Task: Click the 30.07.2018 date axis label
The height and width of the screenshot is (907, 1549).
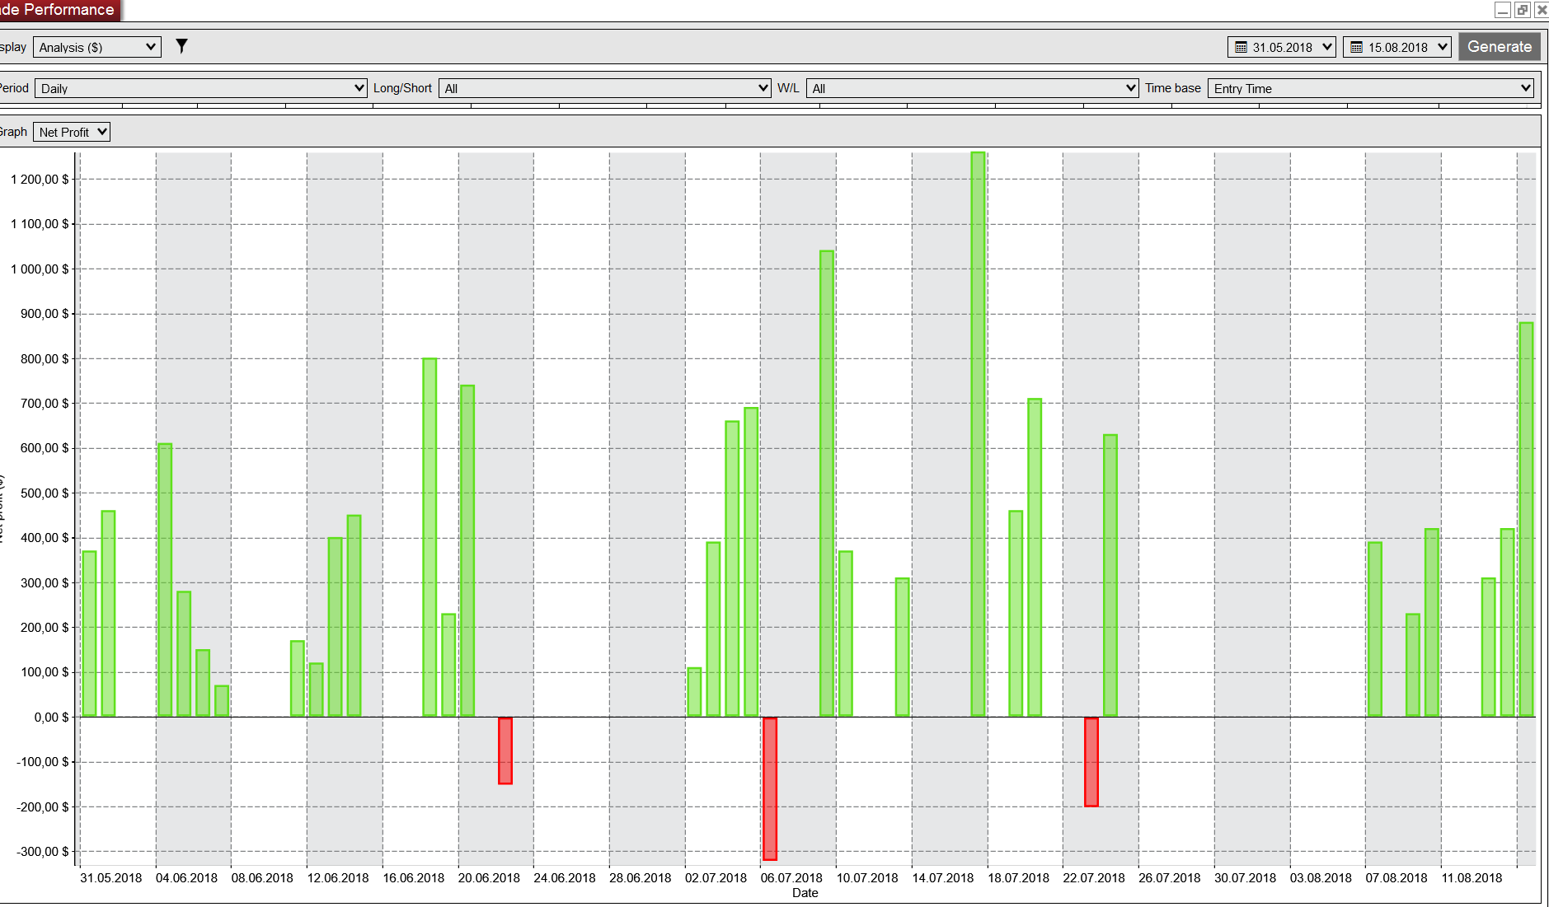Action: [x=1245, y=877]
